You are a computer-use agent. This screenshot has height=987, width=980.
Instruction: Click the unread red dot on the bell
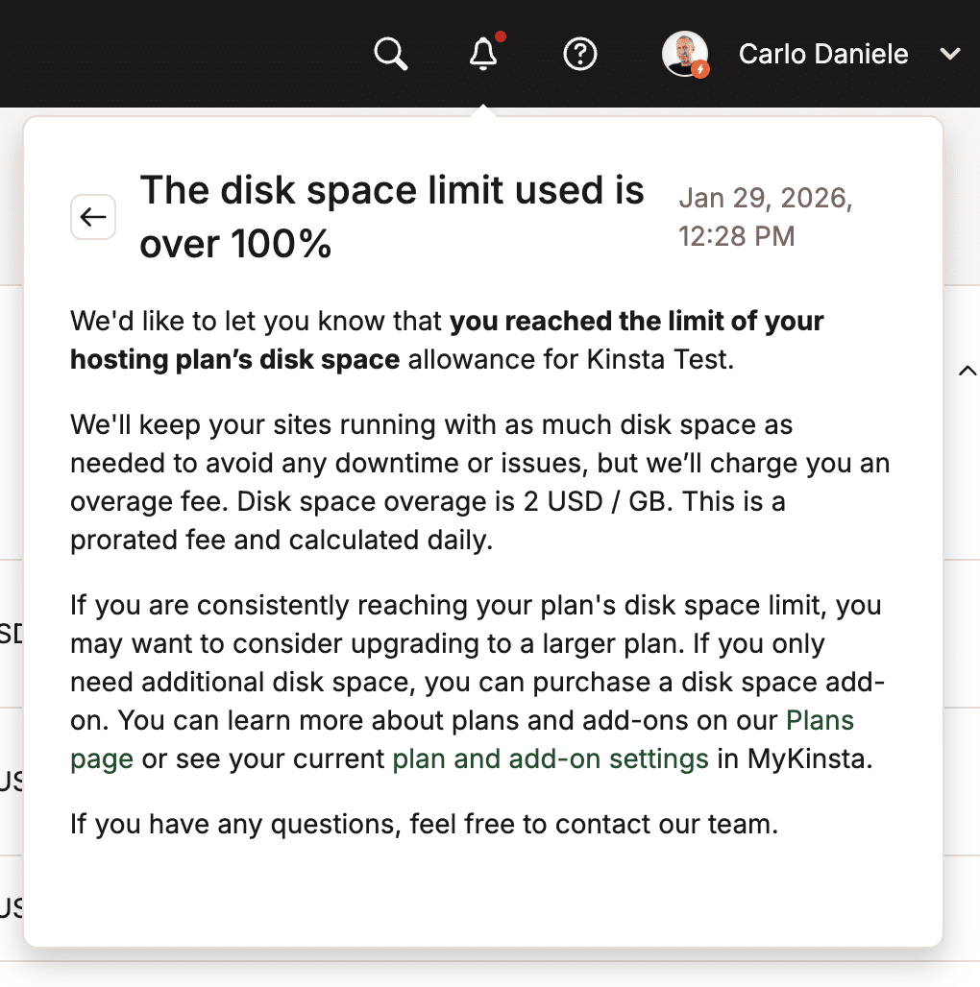click(500, 37)
